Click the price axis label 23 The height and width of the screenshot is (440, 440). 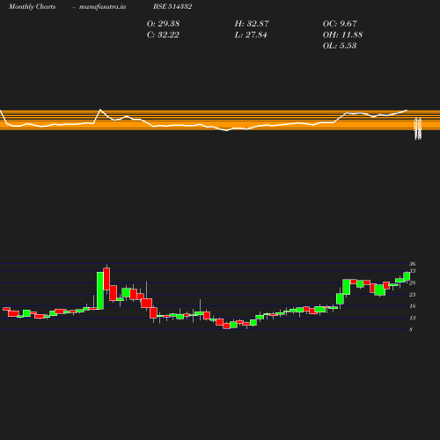413,294
